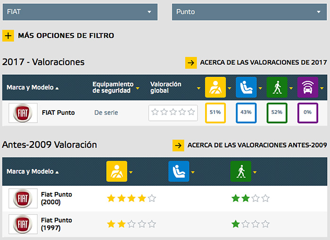Click the 51% adult occupant score box
330x240 pixels.
(x=215, y=113)
